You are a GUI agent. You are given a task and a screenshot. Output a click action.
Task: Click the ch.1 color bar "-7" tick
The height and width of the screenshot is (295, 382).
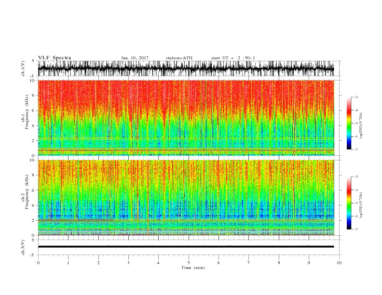point(355,149)
